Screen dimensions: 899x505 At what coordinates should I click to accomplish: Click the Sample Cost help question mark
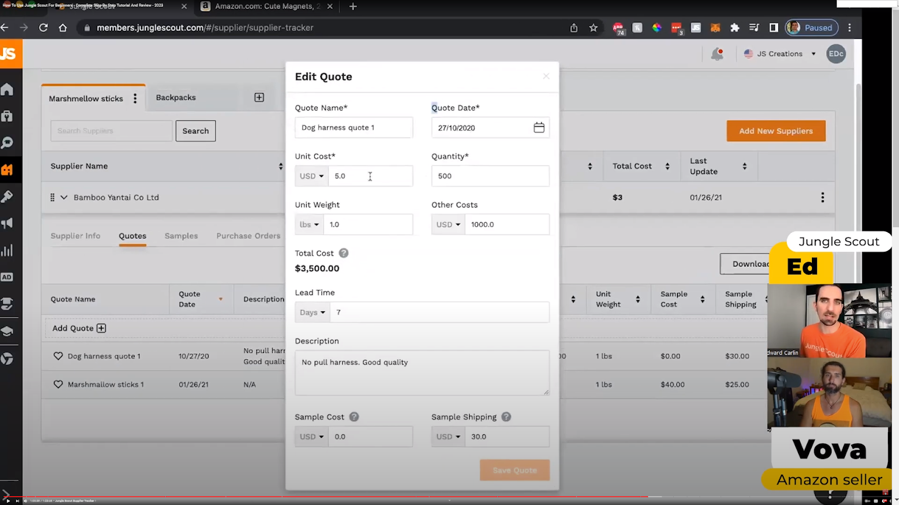pos(354,417)
